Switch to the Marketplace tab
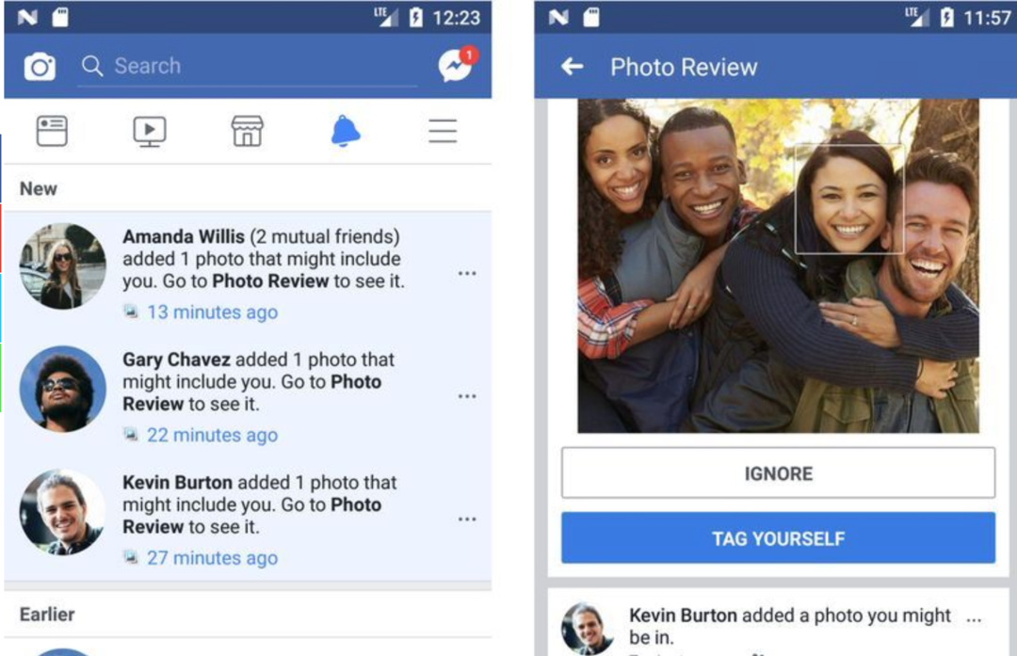The width and height of the screenshot is (1017, 656). pos(248,131)
